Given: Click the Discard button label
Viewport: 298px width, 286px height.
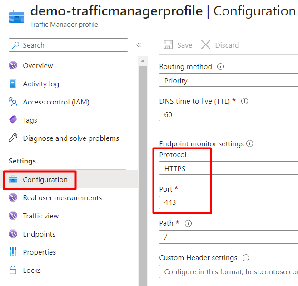Looking at the screenshot, I should click(227, 45).
